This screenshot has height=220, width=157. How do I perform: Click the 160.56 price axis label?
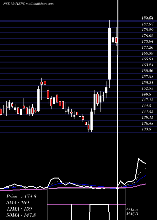(147, 71)
